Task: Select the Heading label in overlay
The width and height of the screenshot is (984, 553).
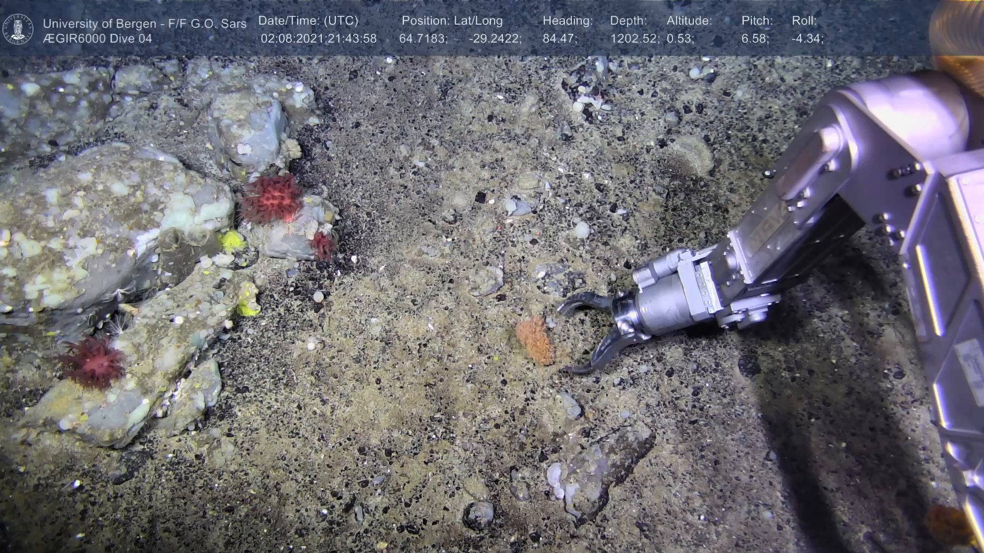Action: tap(567, 21)
